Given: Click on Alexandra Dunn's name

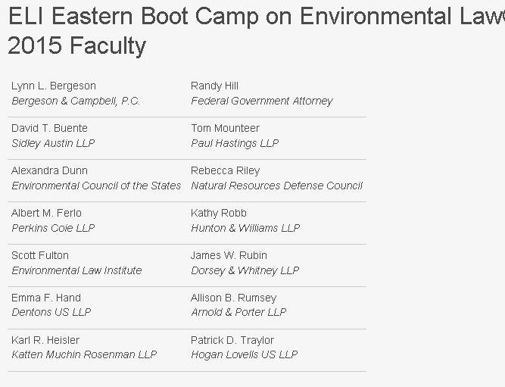Looking at the screenshot, I should tap(49, 170).
